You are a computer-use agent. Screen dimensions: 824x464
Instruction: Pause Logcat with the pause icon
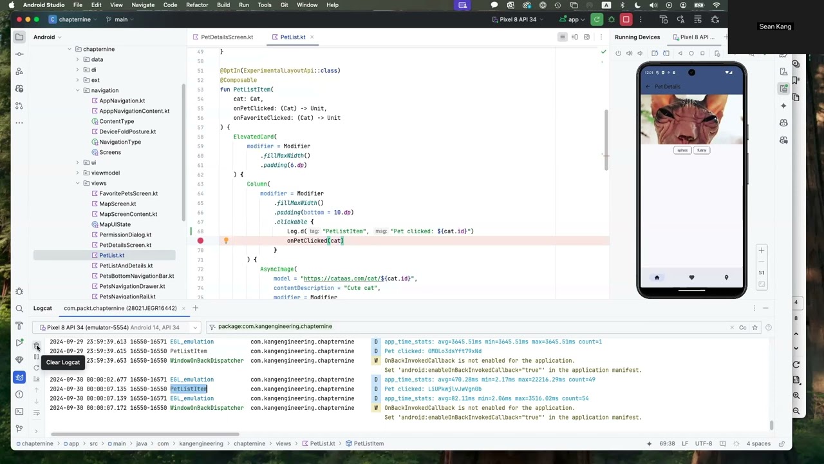click(x=37, y=356)
